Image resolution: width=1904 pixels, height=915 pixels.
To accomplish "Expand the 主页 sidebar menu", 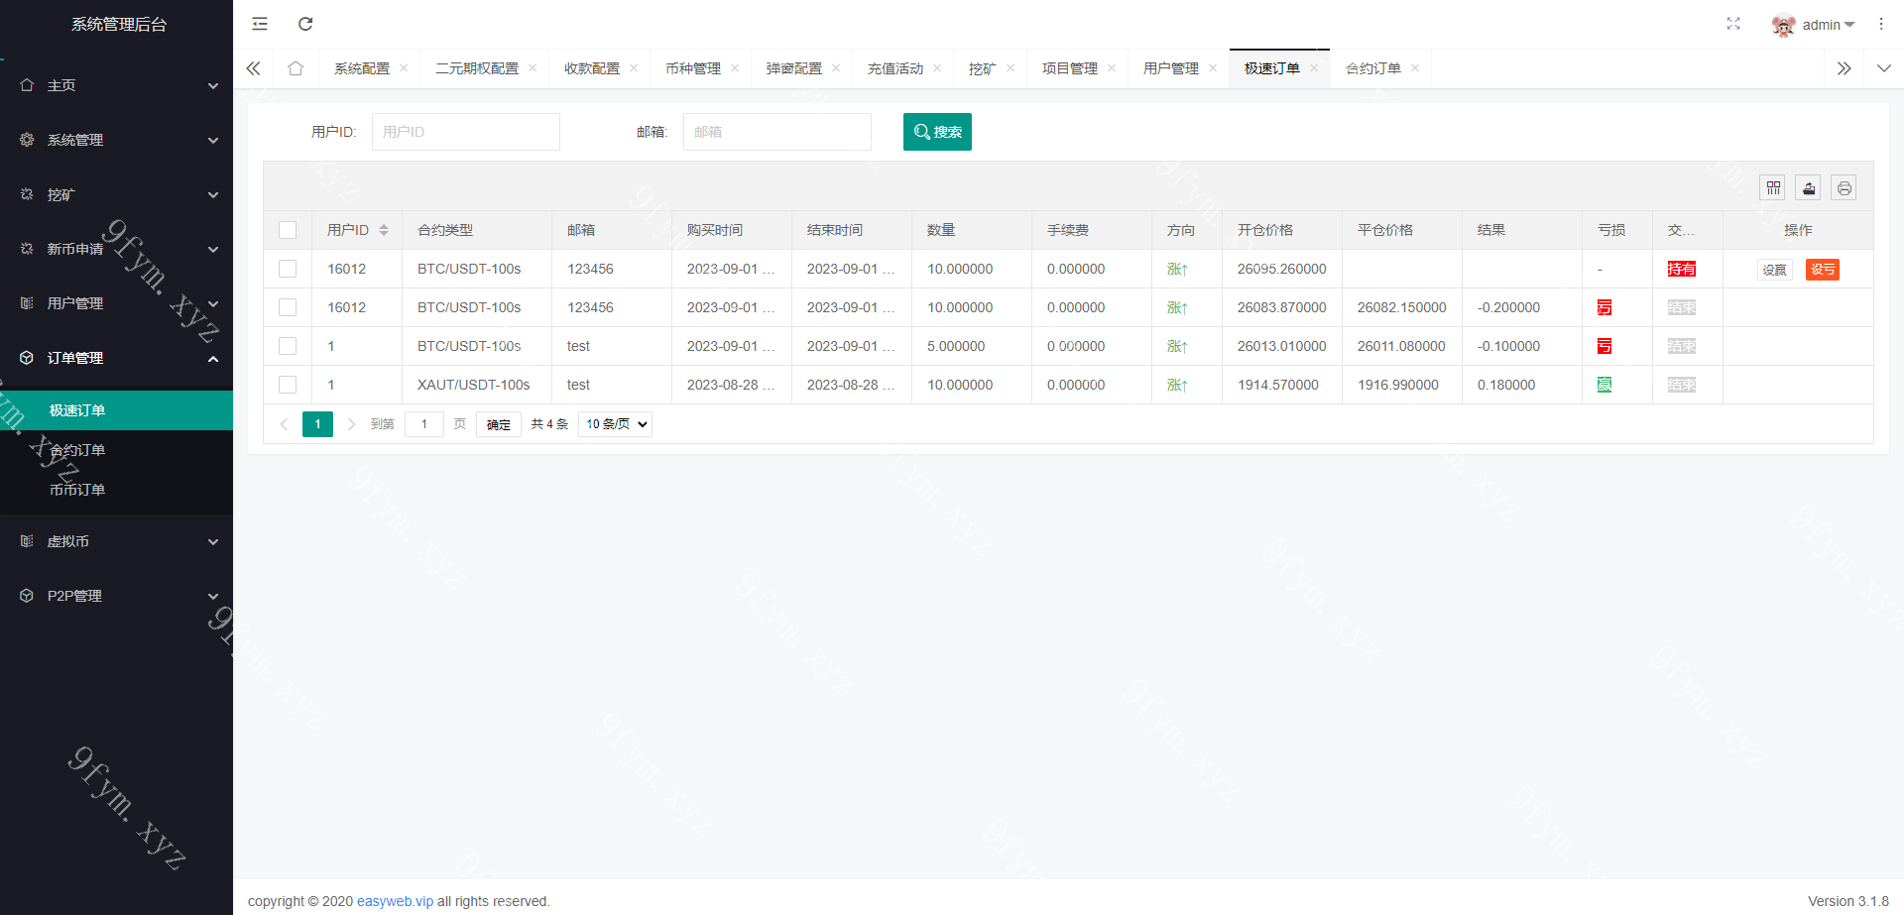I will pos(116,85).
